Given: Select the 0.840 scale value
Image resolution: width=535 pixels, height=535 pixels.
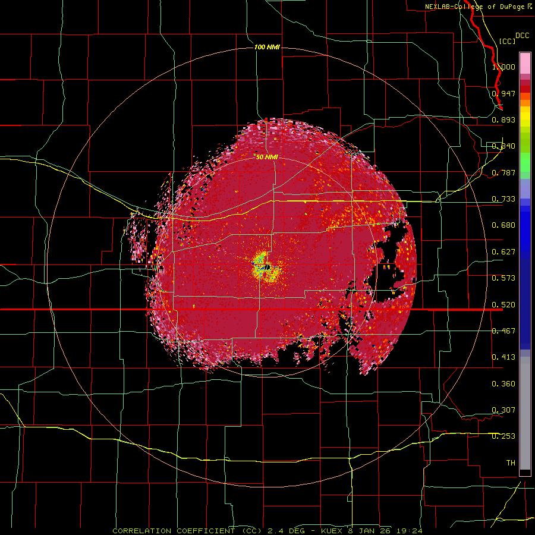Looking at the screenshot, I should coord(503,146).
